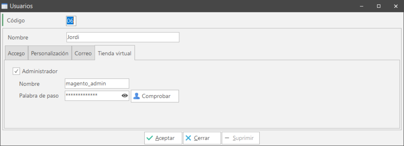Close the Usuarios window from title bar
Viewport: 404px width, 146px height.
[x=396, y=6]
